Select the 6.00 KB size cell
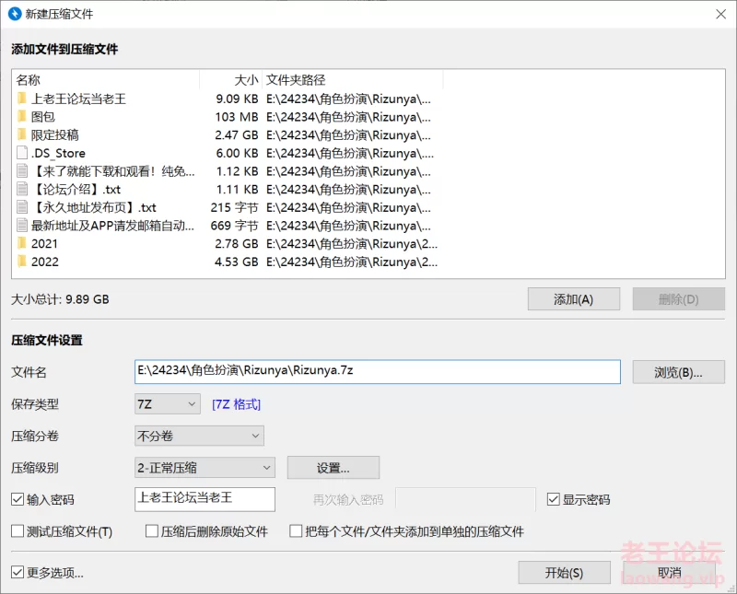The height and width of the screenshot is (594, 737). (x=237, y=153)
